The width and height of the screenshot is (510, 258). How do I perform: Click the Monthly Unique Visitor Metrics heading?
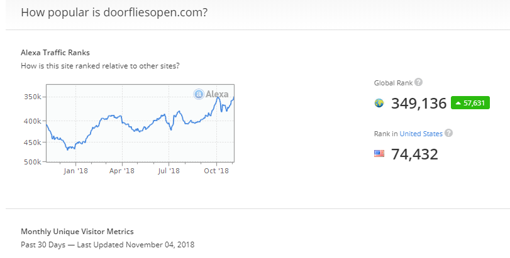coord(77,232)
